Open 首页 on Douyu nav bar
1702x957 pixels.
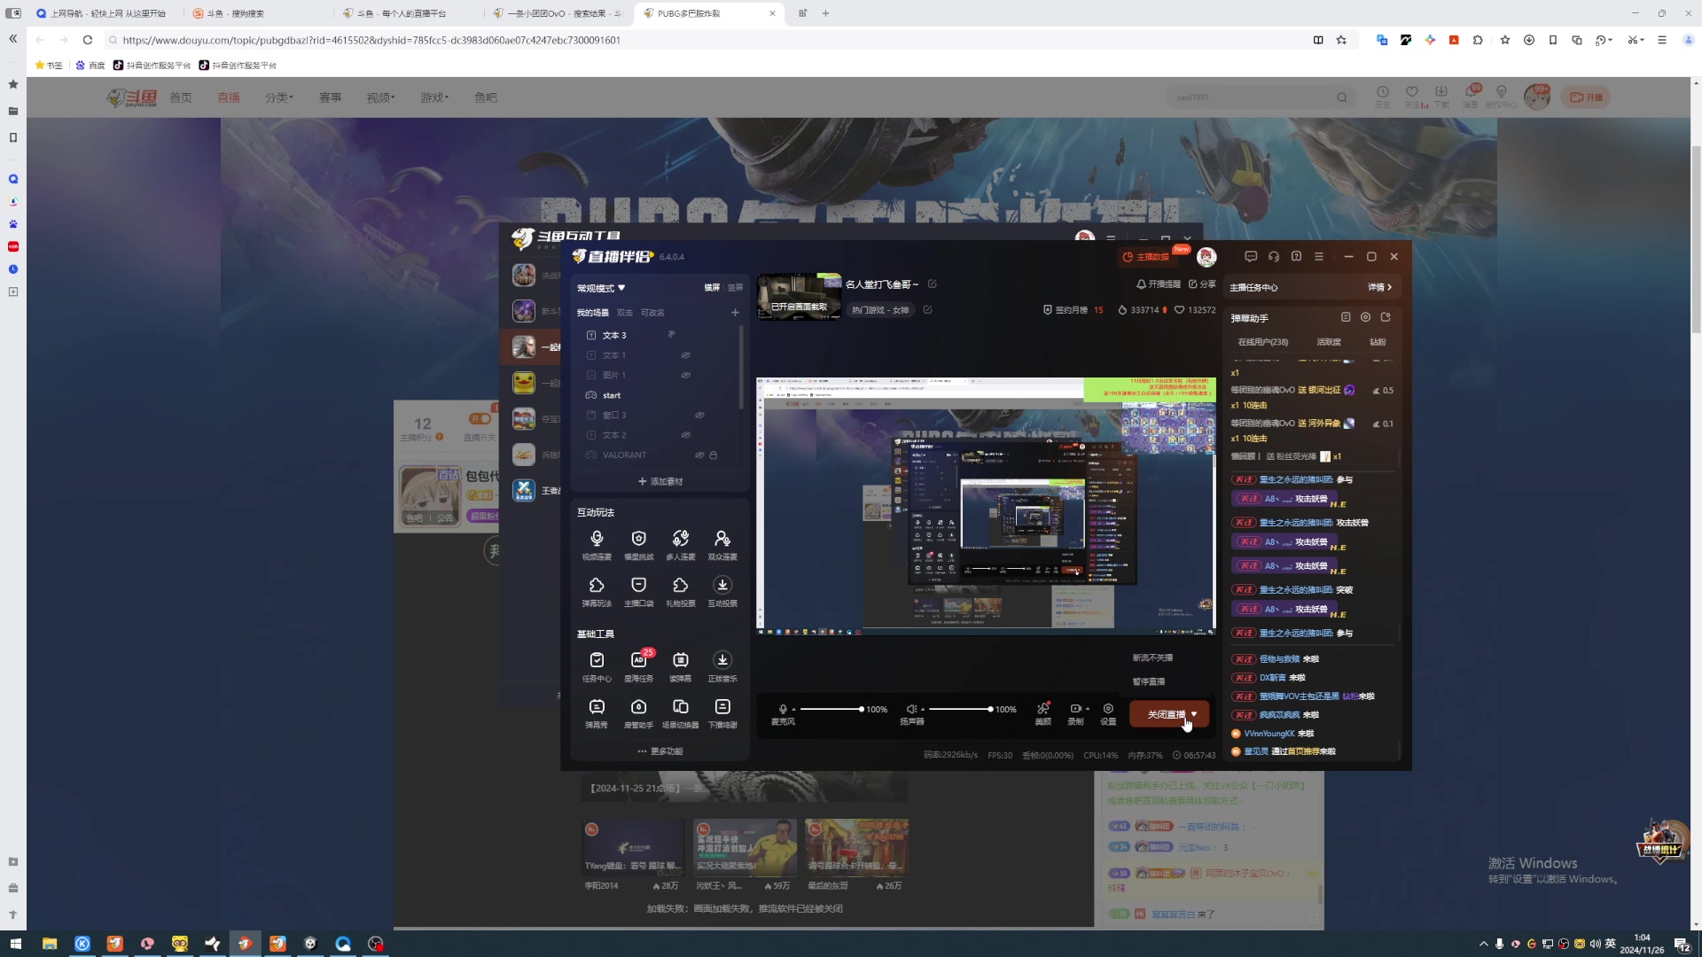(181, 97)
